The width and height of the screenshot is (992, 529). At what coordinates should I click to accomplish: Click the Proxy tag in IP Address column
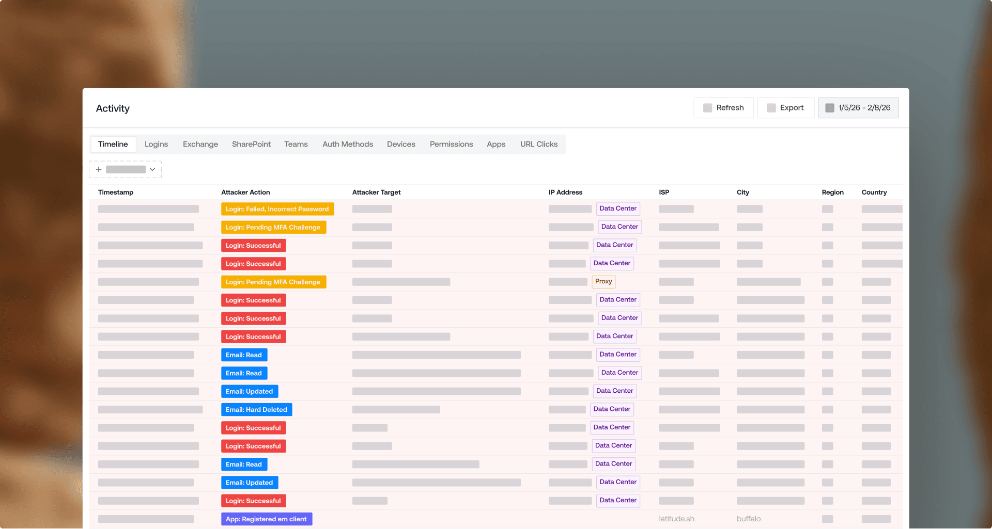coord(603,282)
